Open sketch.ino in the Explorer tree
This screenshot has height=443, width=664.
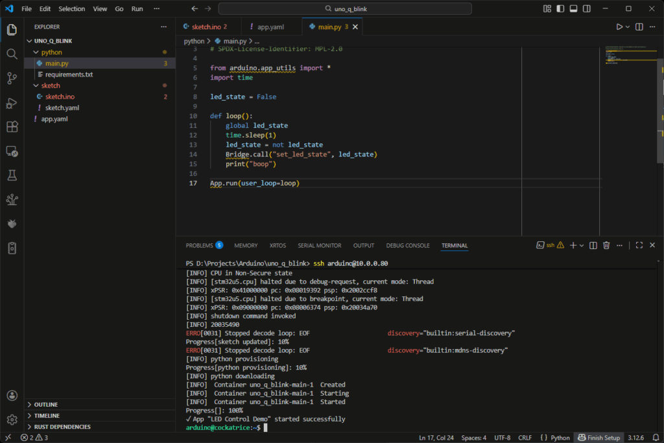59,97
